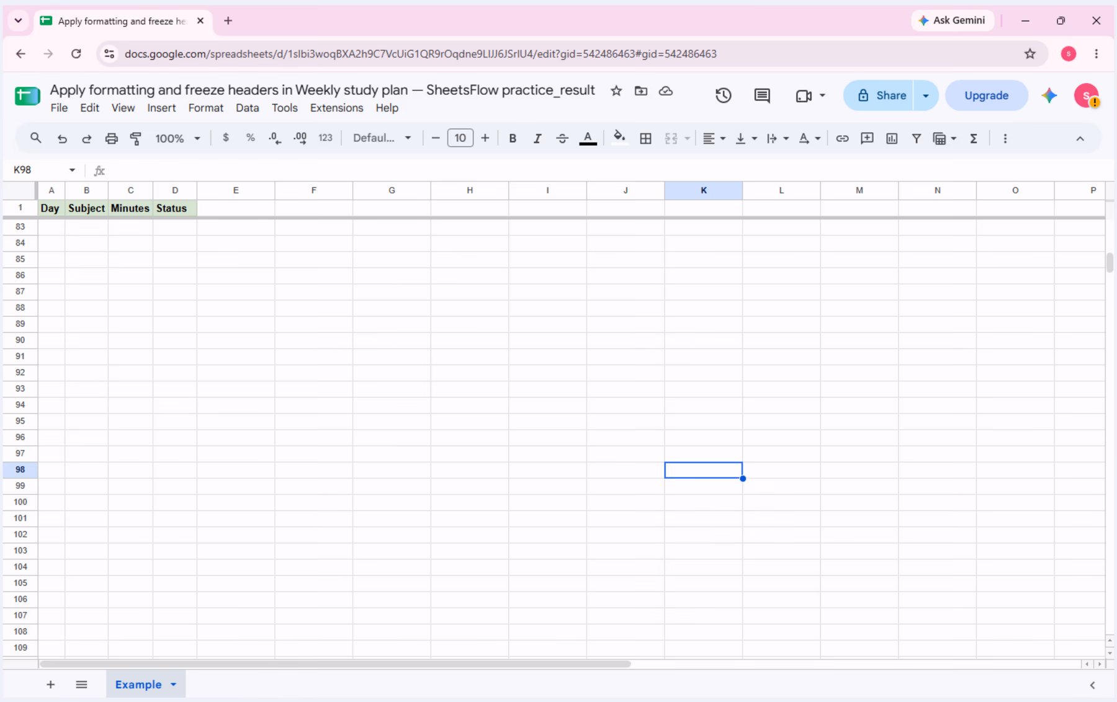Open version history clock icon
Image resolution: width=1117 pixels, height=702 pixels.
(723, 96)
